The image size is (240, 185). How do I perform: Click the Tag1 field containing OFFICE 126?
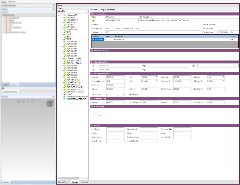119,66
